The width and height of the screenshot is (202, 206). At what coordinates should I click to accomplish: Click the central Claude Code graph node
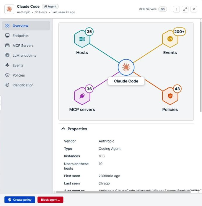tap(126, 67)
